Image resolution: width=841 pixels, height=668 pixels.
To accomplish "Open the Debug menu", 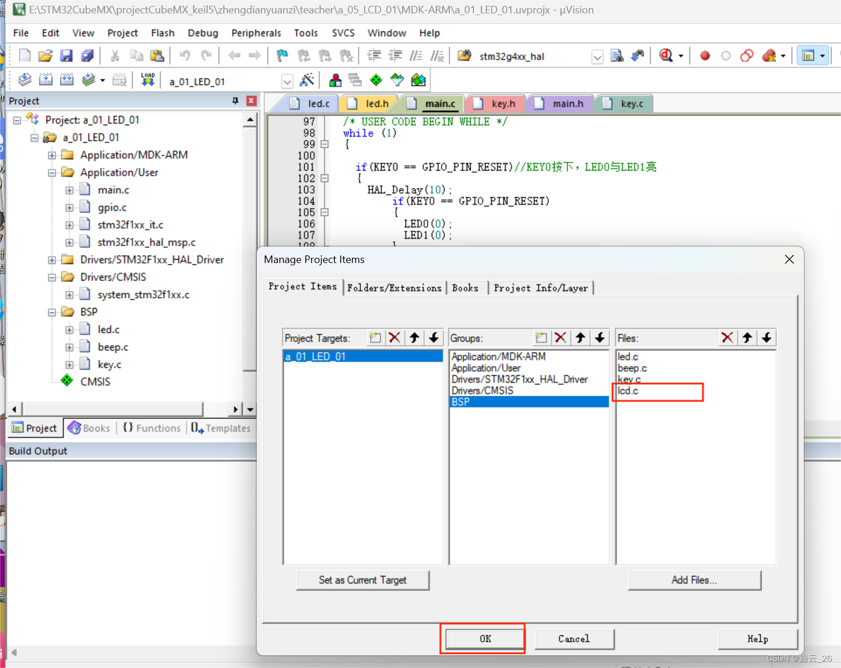I will pos(203,33).
